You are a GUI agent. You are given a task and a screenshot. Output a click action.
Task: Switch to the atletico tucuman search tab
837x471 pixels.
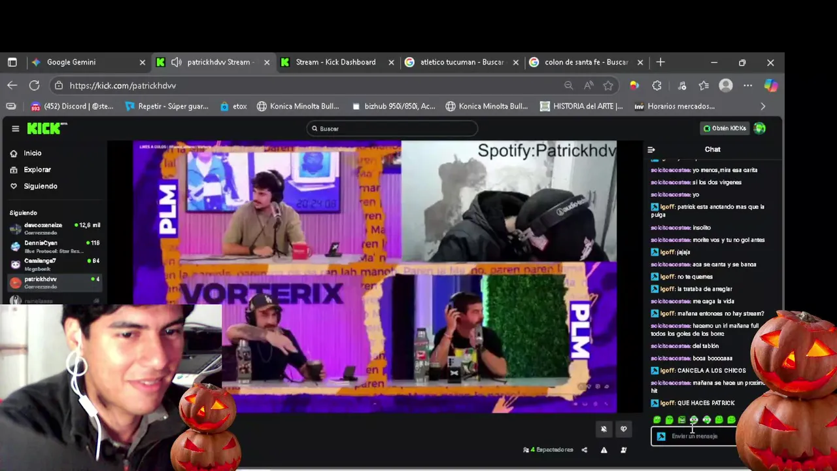[462, 62]
